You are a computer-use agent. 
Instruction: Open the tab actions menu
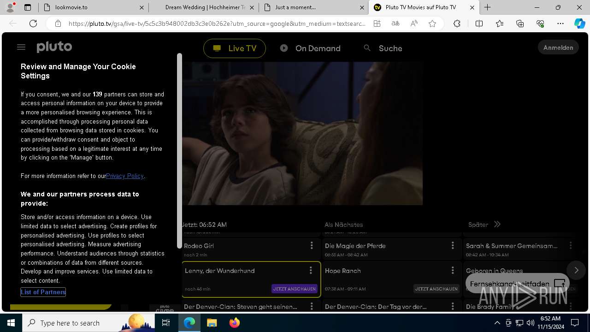(28, 7)
